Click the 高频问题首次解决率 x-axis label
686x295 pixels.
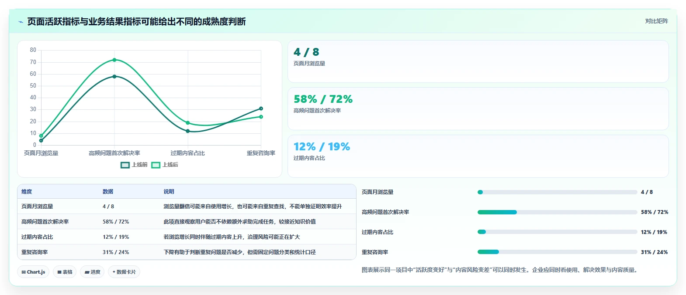(x=114, y=153)
